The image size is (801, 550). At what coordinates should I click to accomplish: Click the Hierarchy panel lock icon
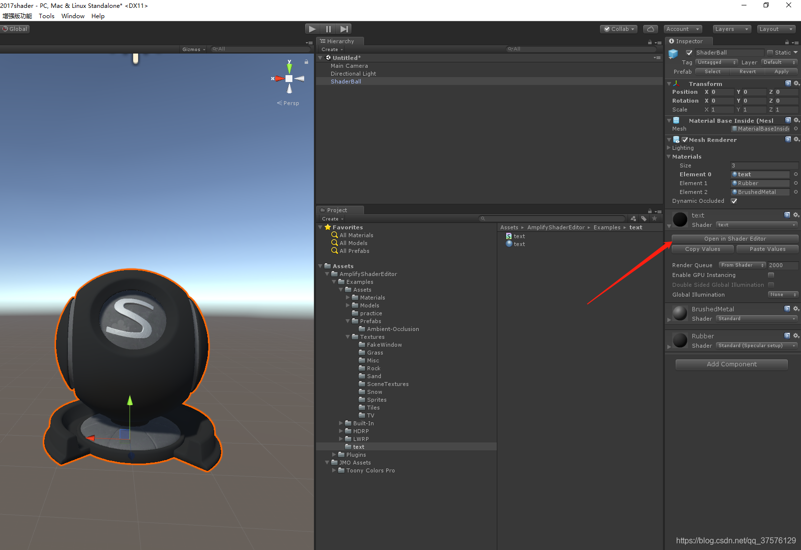(650, 42)
